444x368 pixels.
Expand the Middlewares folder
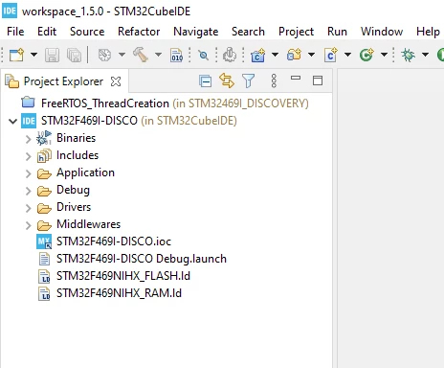point(28,225)
